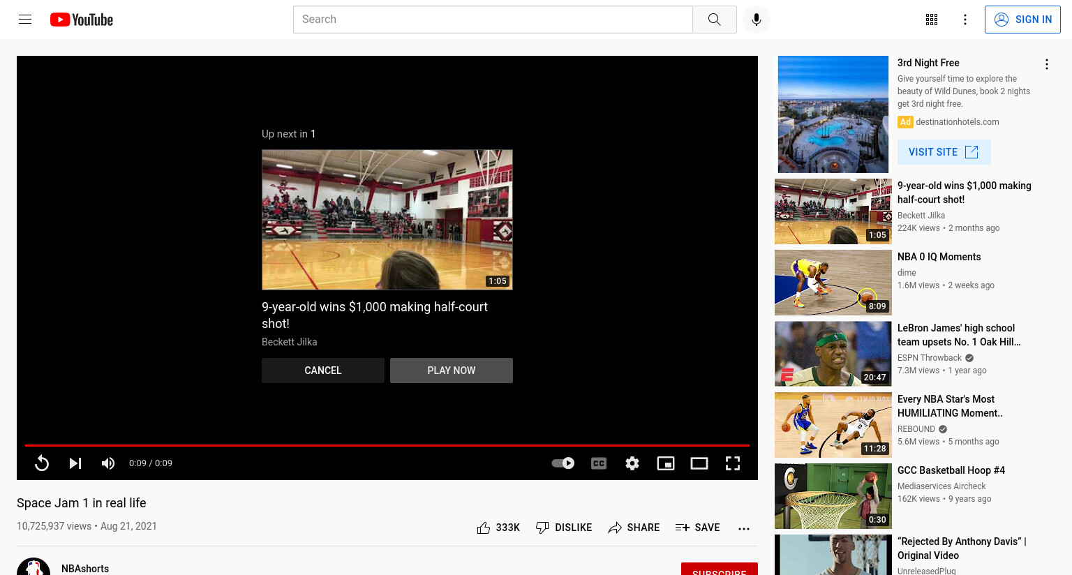
Task: Subscribe to NBAshorts channel
Action: (x=720, y=569)
